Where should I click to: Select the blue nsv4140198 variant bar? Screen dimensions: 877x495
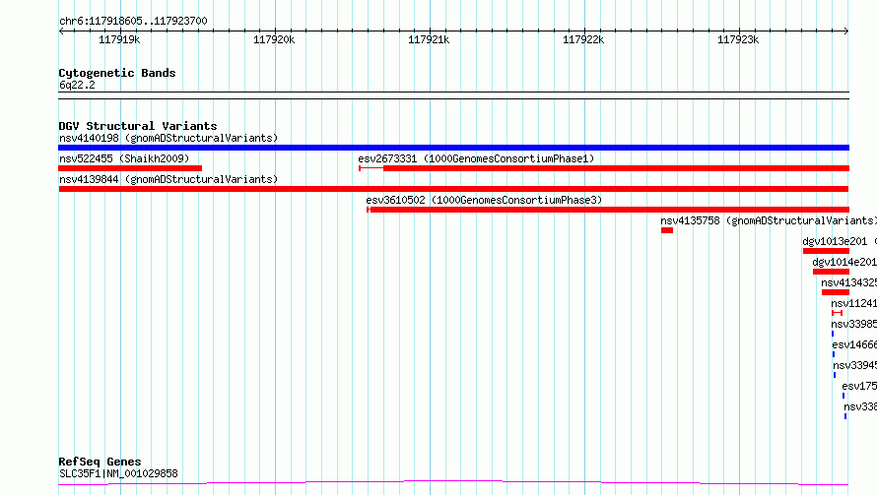(x=453, y=148)
